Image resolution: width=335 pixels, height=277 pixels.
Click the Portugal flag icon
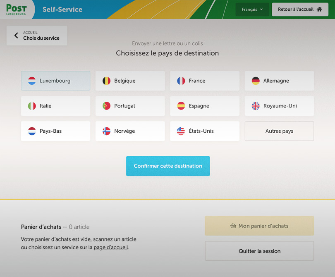pyautogui.click(x=106, y=106)
